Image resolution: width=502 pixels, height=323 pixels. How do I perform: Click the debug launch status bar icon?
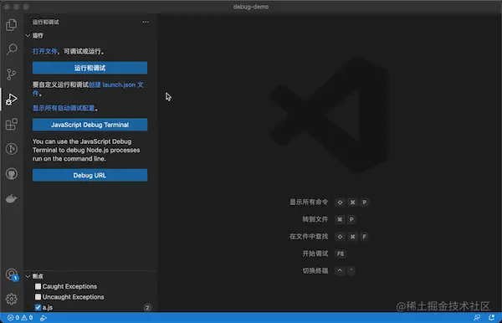[x=44, y=318]
